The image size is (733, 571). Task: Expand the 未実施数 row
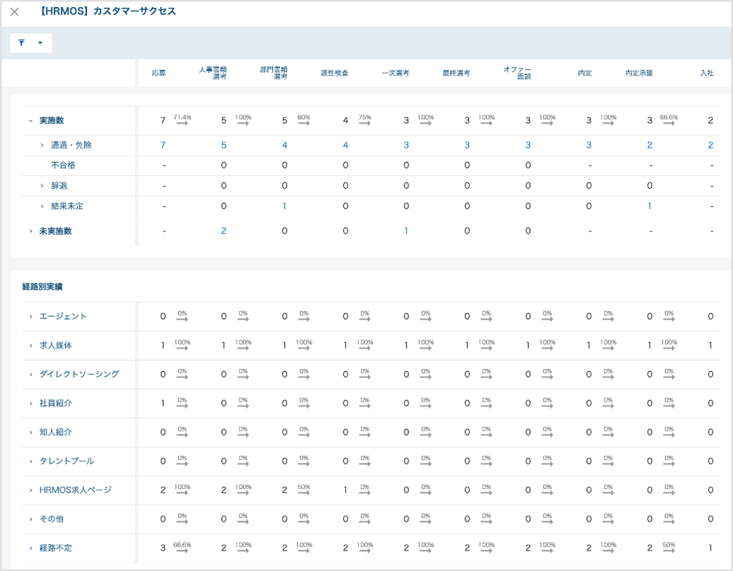click(31, 231)
